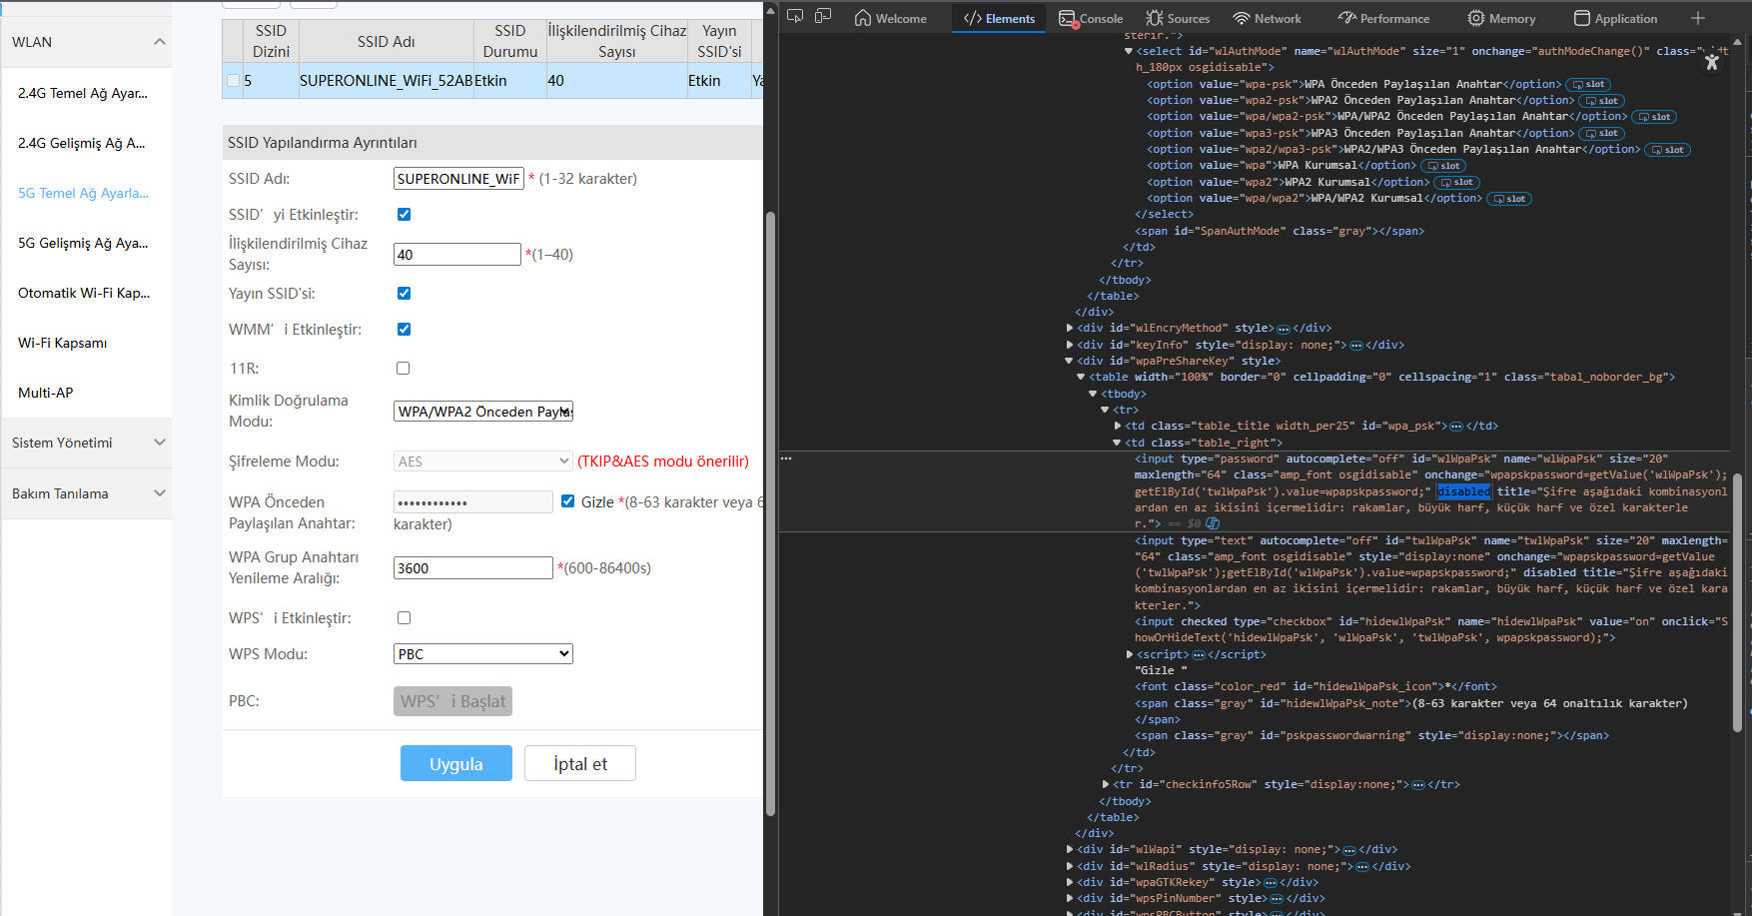The height and width of the screenshot is (916, 1752).
Task: Open the Application tab
Action: [1615, 18]
